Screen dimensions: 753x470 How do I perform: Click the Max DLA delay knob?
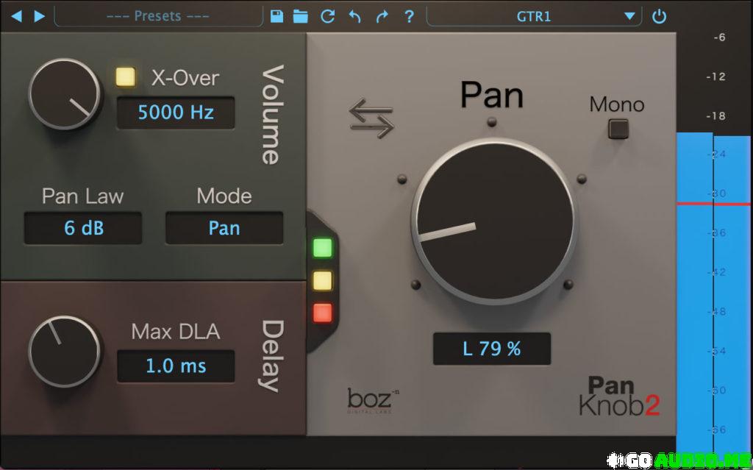tap(65, 352)
